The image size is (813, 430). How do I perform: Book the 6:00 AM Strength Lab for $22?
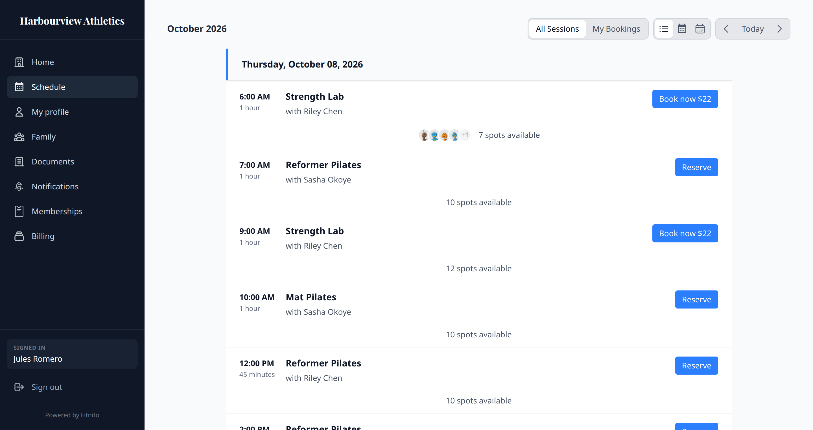click(x=685, y=99)
